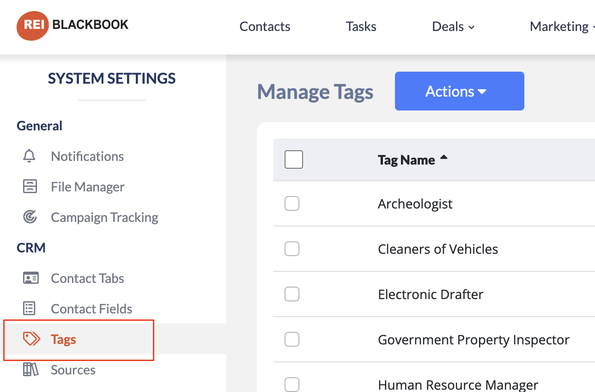The image size is (595, 392).
Task: Click the Tag Name column header
Action: [x=407, y=160]
